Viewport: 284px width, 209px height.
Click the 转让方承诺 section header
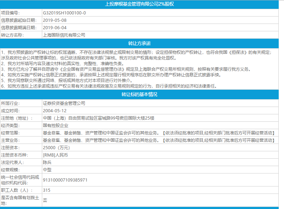(x=139, y=44)
